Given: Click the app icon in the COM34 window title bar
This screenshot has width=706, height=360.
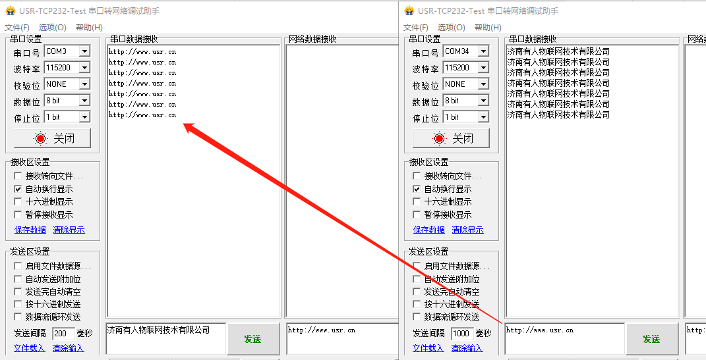Looking at the screenshot, I should (409, 11).
